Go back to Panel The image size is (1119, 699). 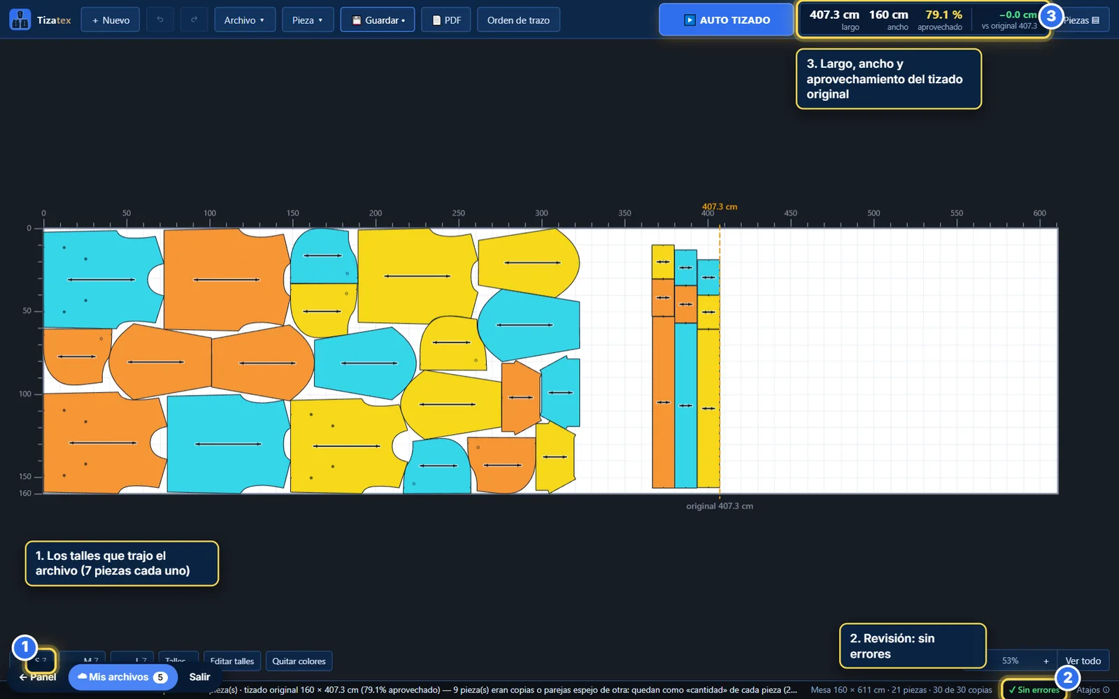coord(38,677)
